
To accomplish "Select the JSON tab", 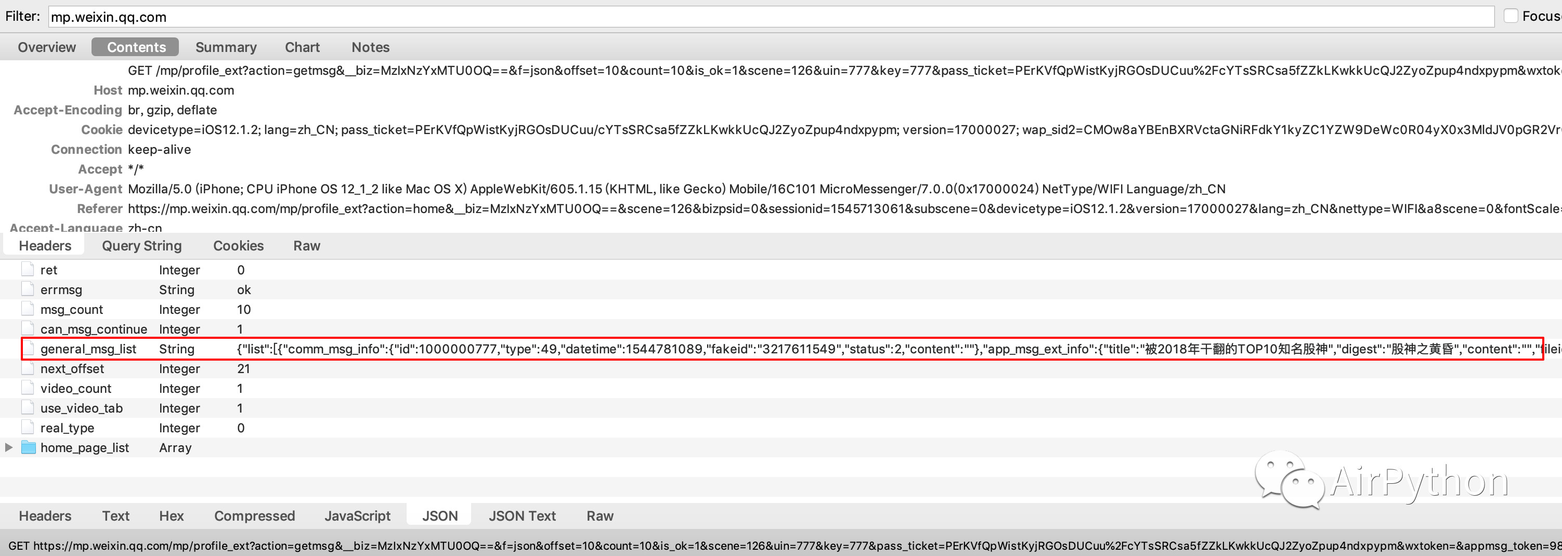I will pyautogui.click(x=439, y=516).
